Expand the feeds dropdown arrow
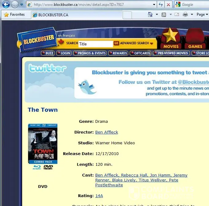 (171, 14)
